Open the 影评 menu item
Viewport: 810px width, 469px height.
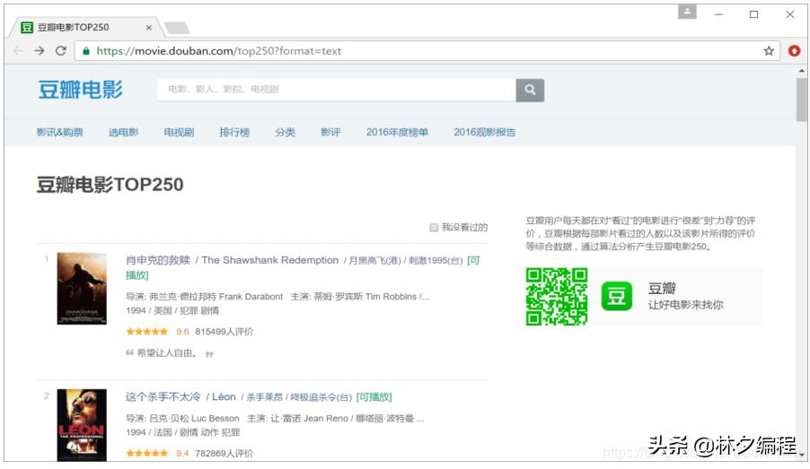(x=330, y=132)
